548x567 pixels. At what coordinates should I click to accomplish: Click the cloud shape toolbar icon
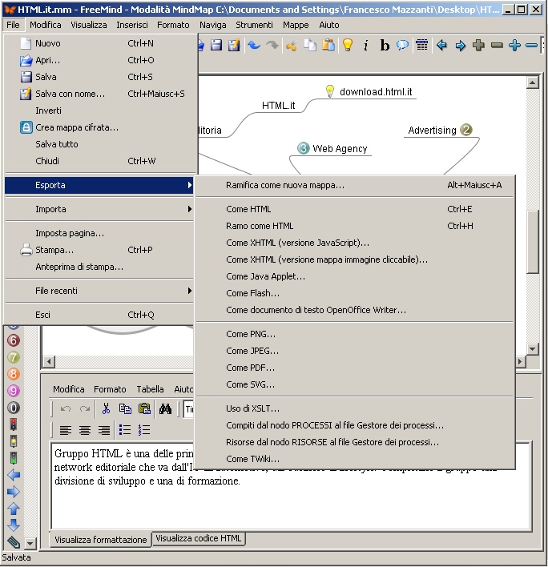[x=403, y=46]
